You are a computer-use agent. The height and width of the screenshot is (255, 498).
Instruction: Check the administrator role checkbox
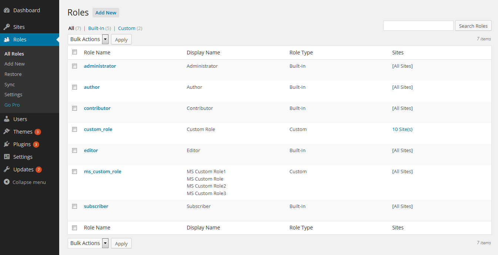74,66
